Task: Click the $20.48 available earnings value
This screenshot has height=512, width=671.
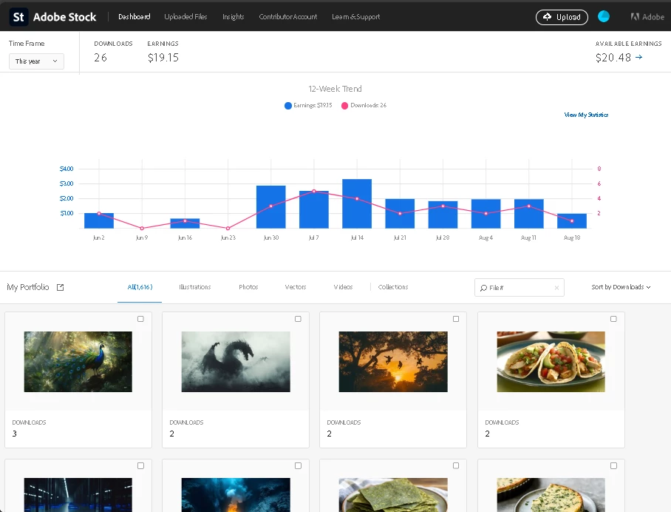Action: pyautogui.click(x=613, y=58)
